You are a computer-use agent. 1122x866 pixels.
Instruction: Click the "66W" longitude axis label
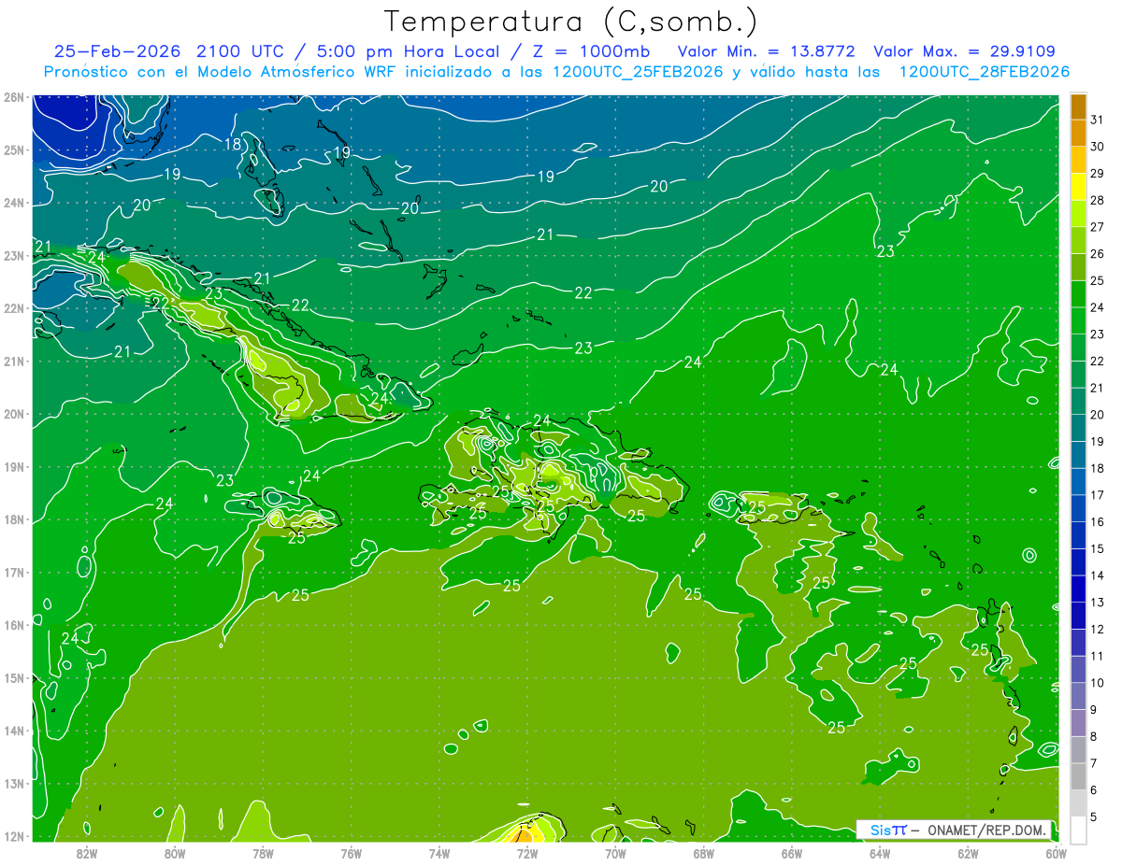click(792, 853)
